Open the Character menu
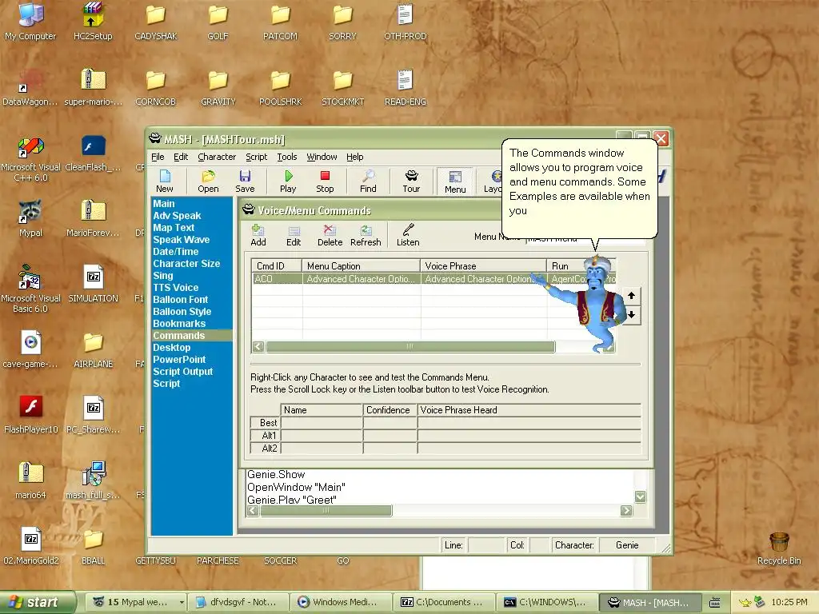 (x=217, y=157)
